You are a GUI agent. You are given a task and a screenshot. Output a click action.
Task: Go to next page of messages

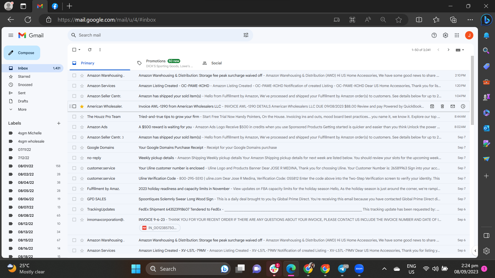449,50
